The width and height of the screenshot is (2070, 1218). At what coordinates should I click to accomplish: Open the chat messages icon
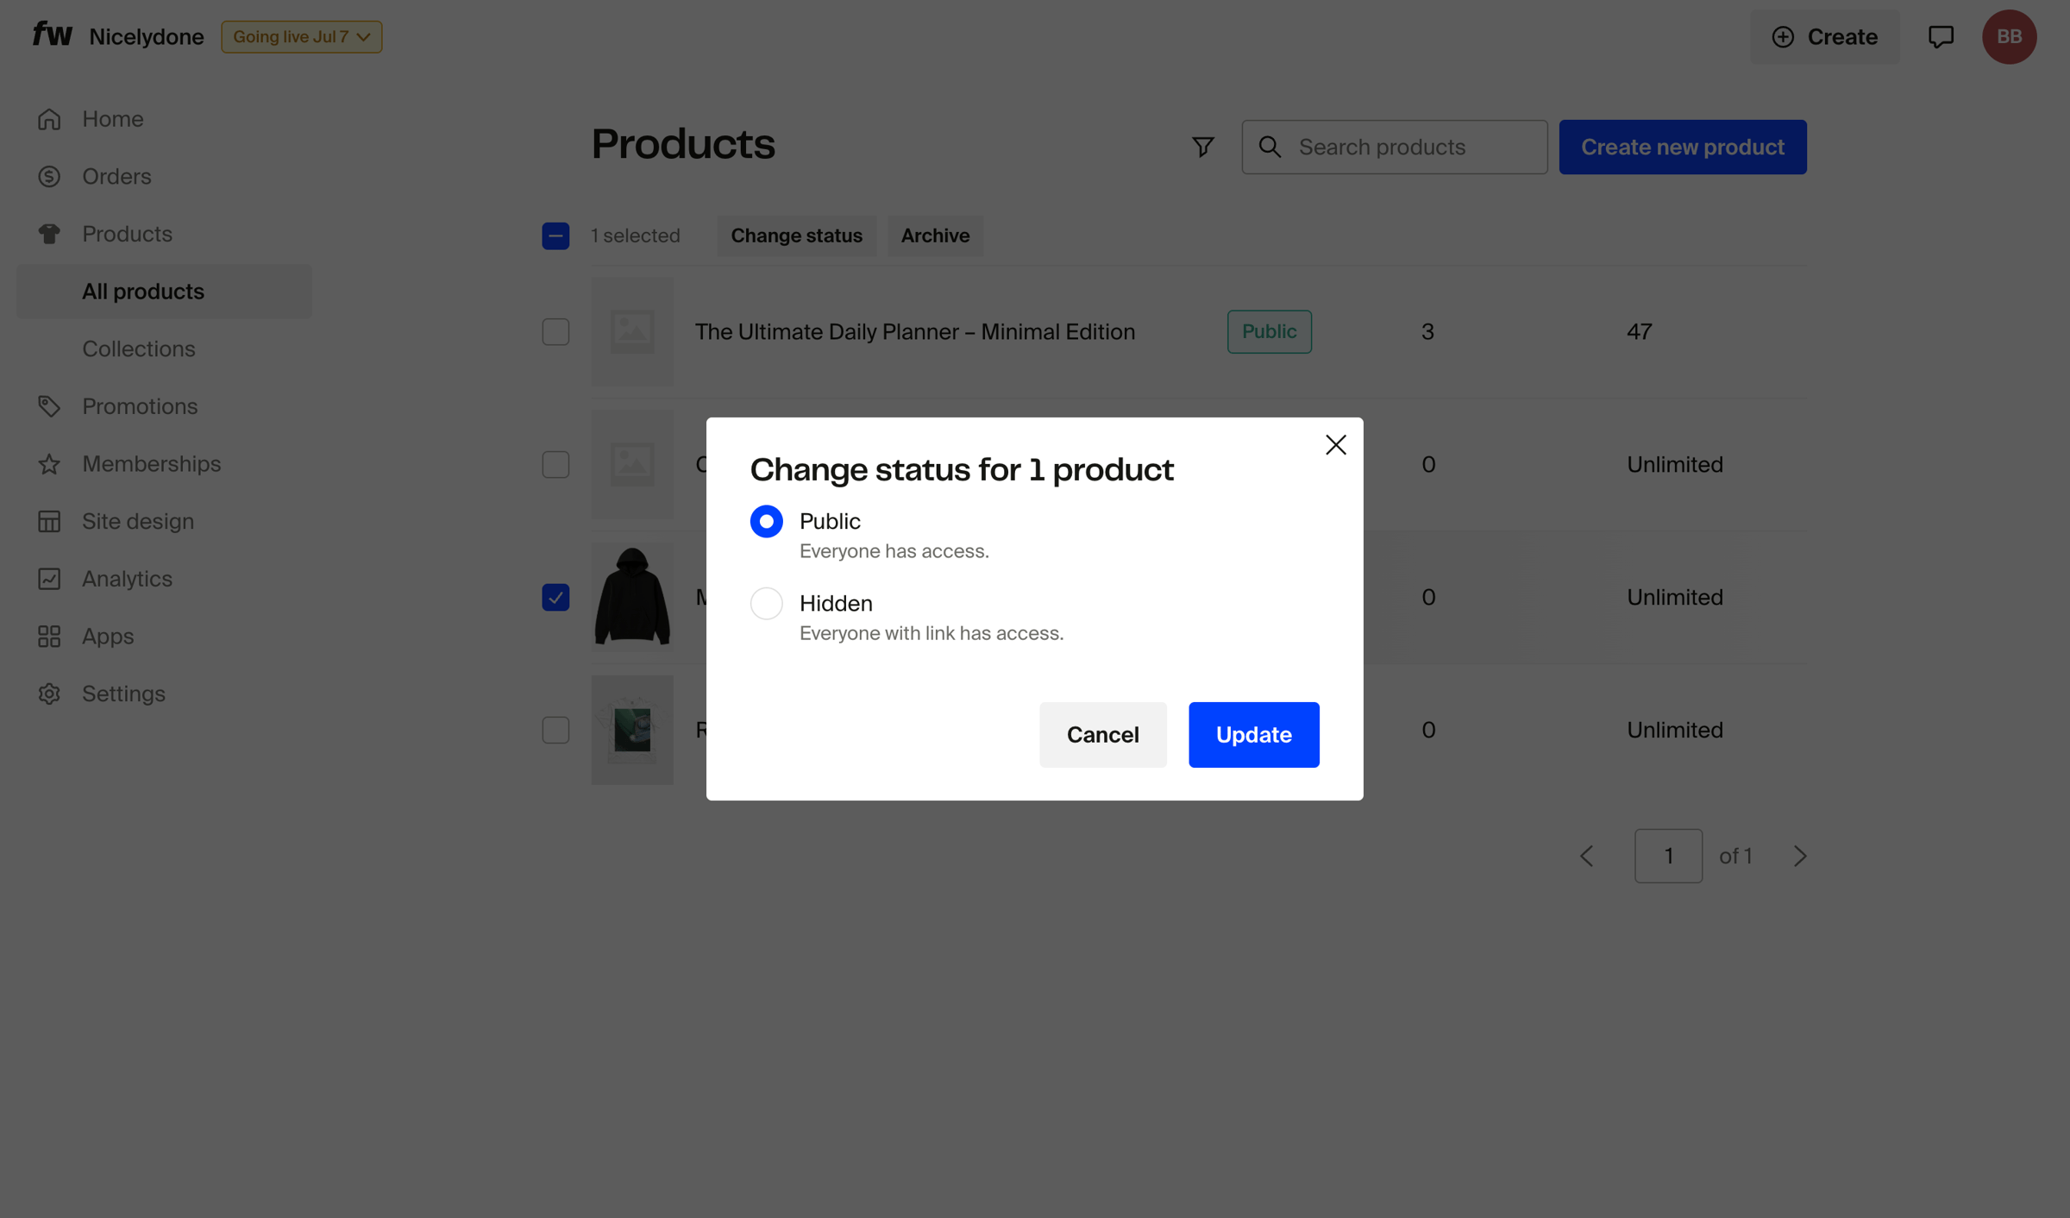1941,37
